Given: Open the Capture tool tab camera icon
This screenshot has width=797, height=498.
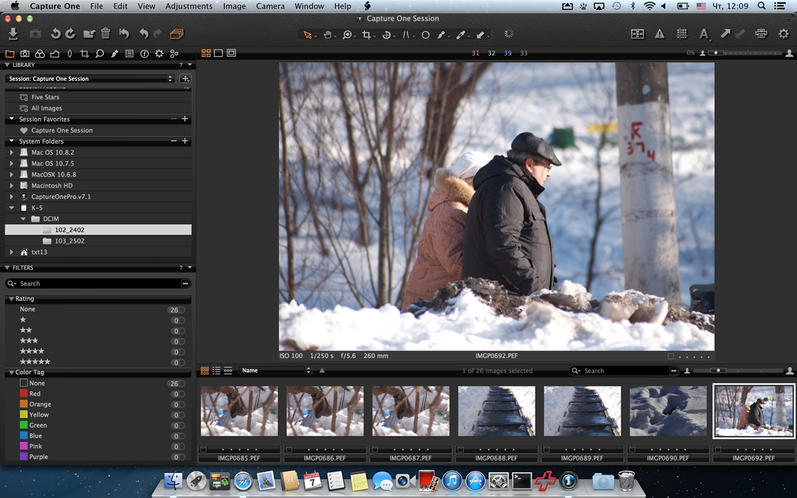Looking at the screenshot, I should pos(25,54).
